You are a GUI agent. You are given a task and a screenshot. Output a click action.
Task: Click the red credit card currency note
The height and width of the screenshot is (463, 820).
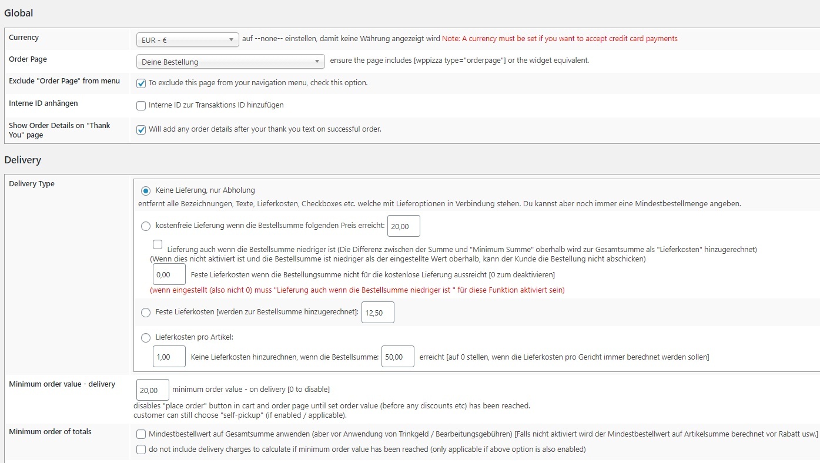560,39
